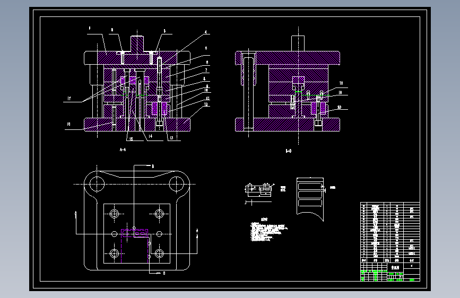Select the cutting-plane letter B below plan view
Screen dimensions: 460x298
point(164,273)
